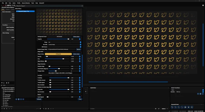
Task: Toggle visibility of StreamUP Pattern Tiler filter
Action: coord(17,11)
